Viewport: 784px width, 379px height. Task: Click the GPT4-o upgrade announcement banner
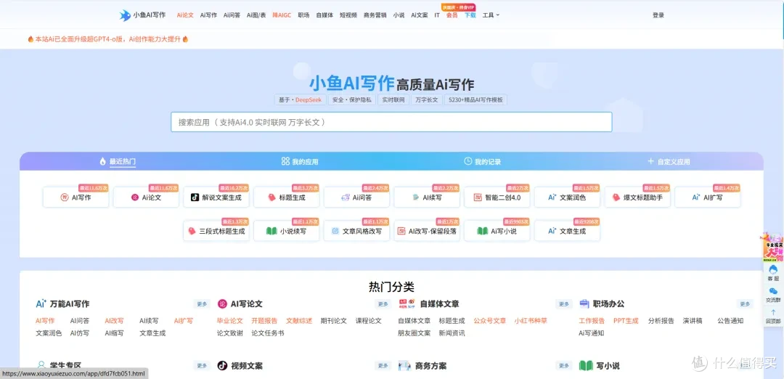[x=108, y=39]
